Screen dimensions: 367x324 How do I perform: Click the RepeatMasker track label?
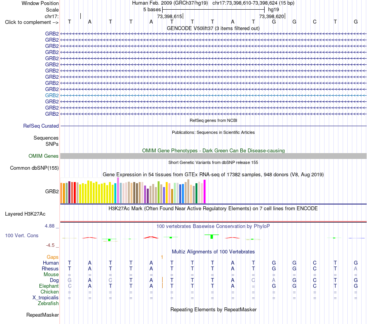[x=42, y=315]
